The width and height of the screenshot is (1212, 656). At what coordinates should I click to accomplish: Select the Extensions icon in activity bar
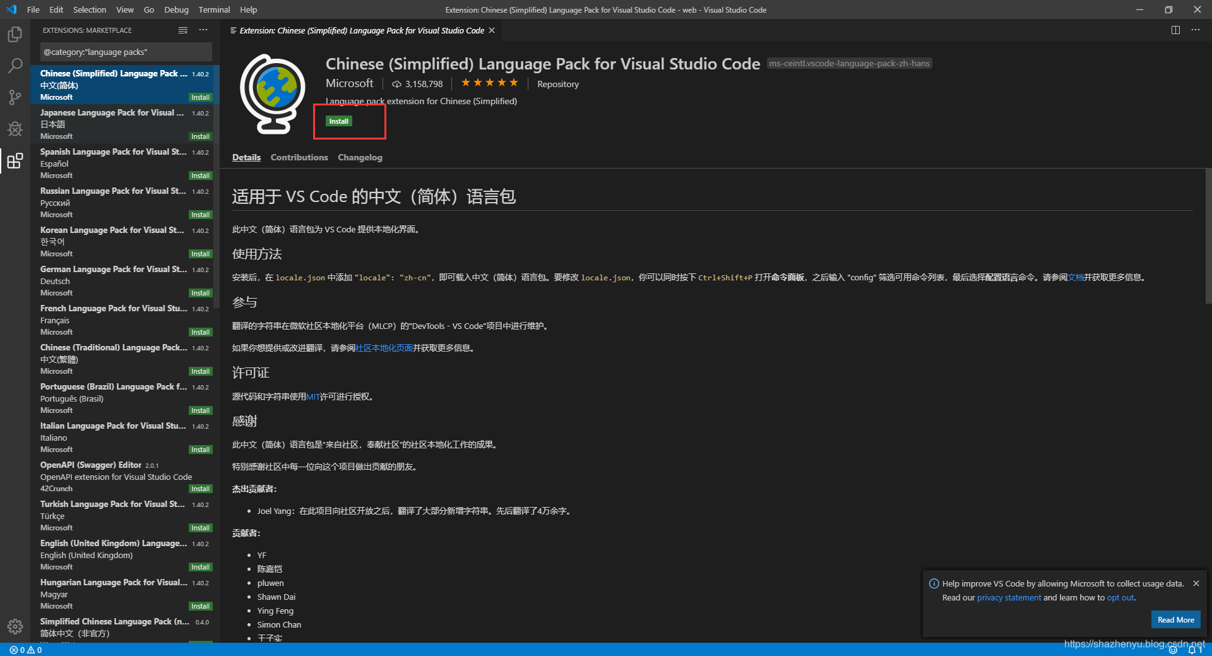coord(15,161)
